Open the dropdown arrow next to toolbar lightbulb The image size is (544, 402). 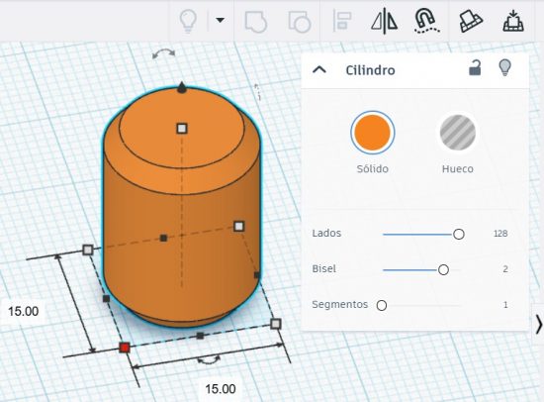pos(220,20)
